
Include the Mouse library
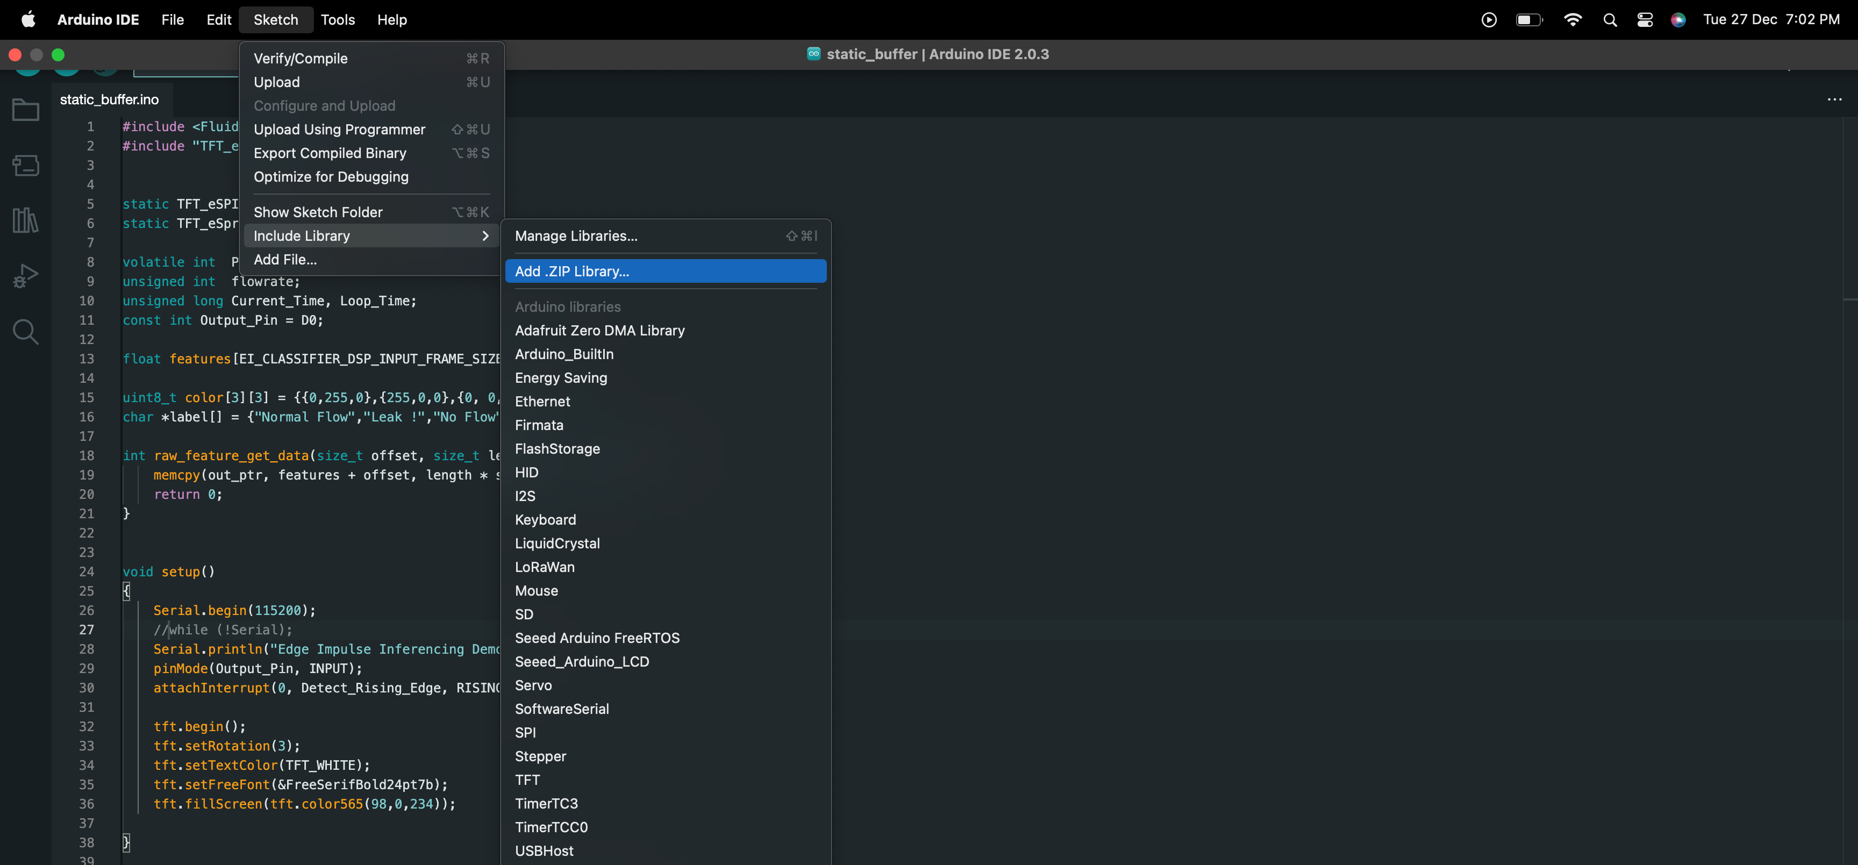666,591
